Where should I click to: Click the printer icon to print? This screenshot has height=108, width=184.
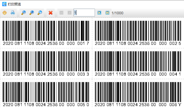click(13, 13)
